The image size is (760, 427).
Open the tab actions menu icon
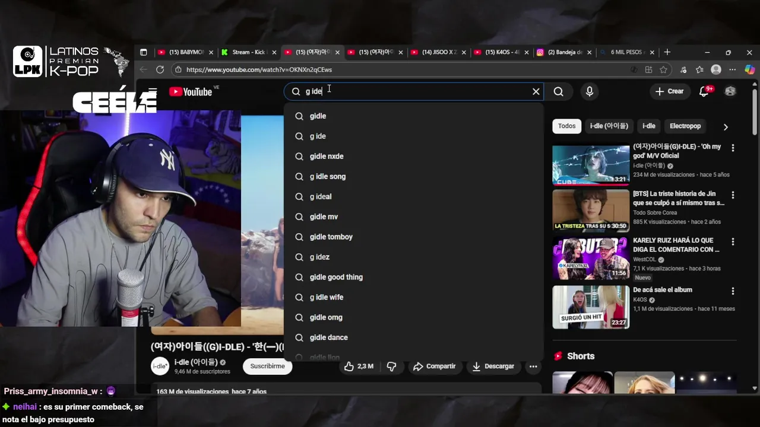(143, 52)
